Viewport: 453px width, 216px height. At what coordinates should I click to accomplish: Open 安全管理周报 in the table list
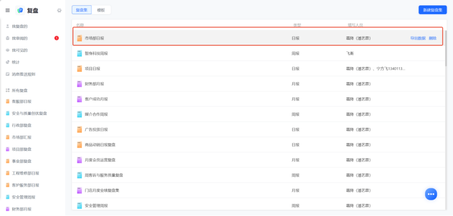(96, 206)
